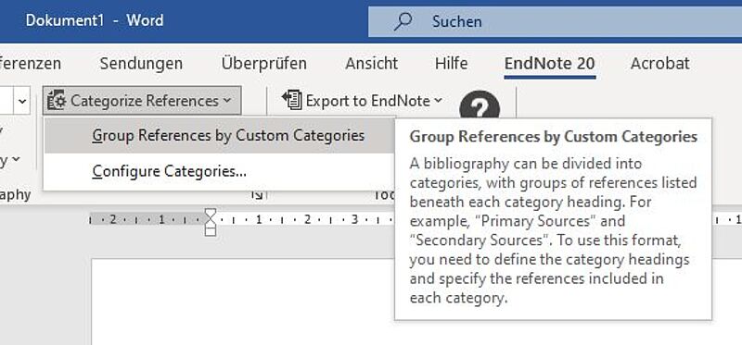This screenshot has height=345, width=742.
Task: Select the first line indent marker on ruler
Action: [x=211, y=213]
